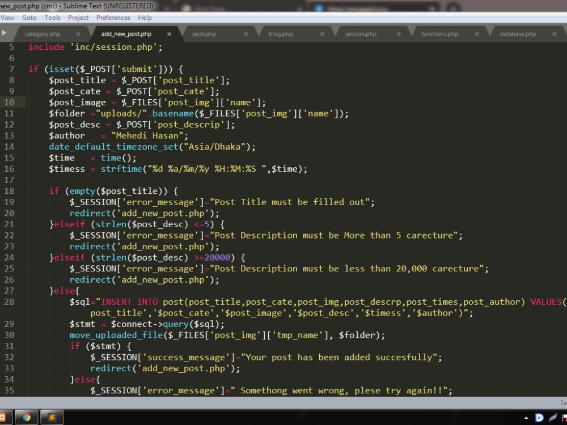Open the View menu
The image size is (567, 425).
(7, 18)
